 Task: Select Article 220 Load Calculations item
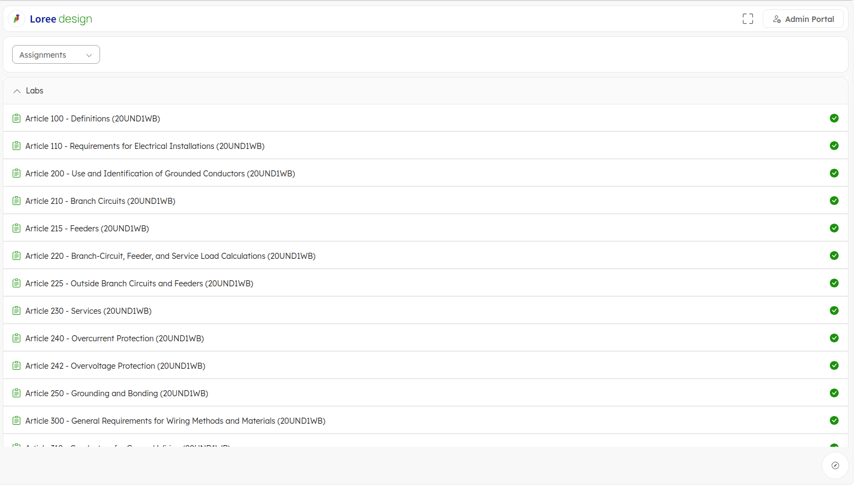click(170, 256)
